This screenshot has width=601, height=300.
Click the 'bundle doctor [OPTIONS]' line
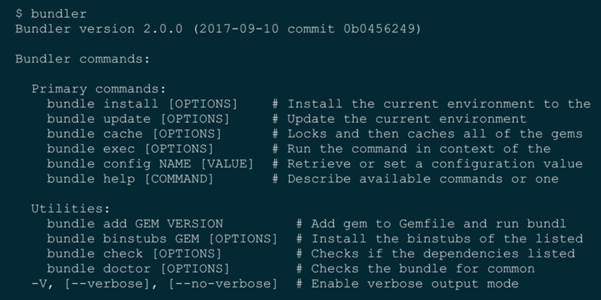(x=138, y=268)
